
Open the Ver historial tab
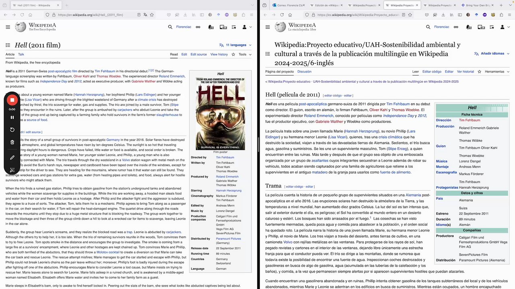[x=466, y=71]
